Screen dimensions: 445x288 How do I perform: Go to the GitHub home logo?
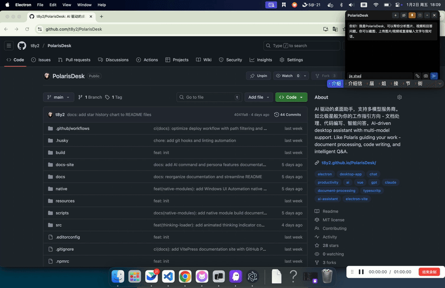22,46
